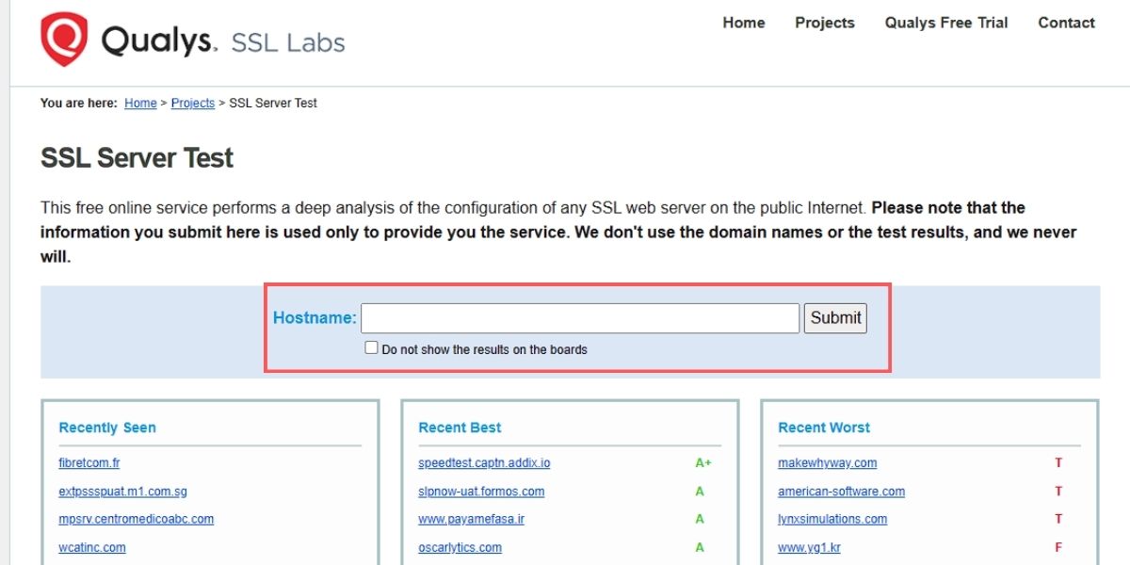This screenshot has width=1130, height=565.
Task: Click the SSL Server Test page heading
Action: coord(137,158)
